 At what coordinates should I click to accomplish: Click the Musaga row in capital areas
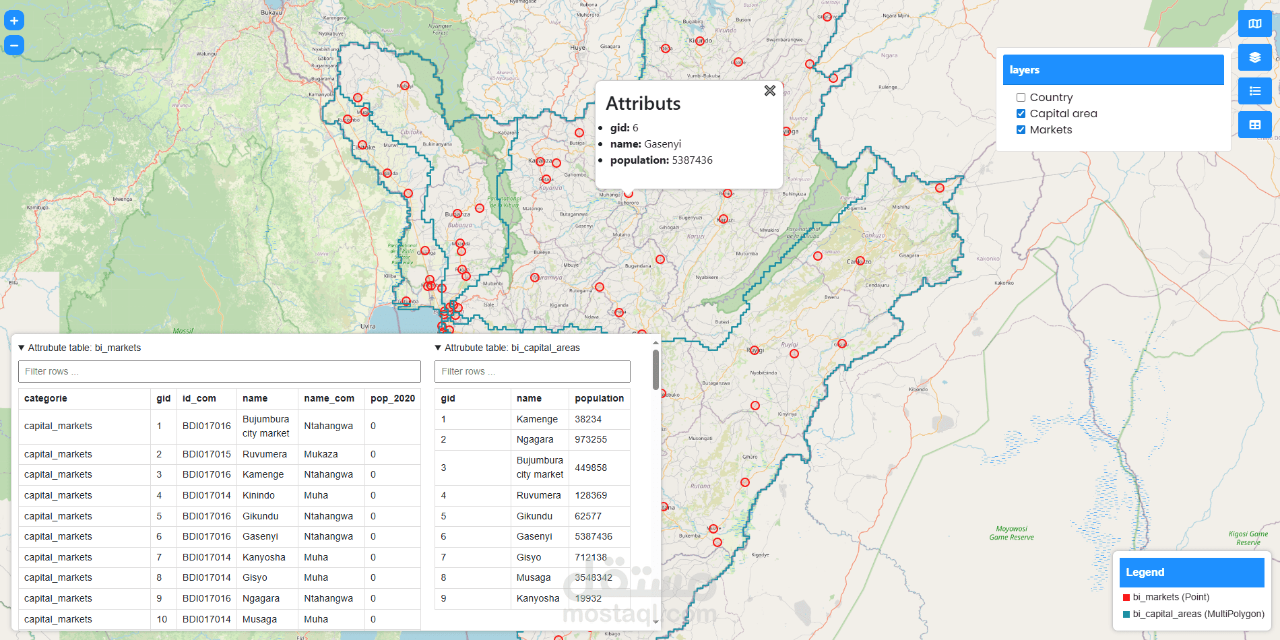[x=532, y=577]
